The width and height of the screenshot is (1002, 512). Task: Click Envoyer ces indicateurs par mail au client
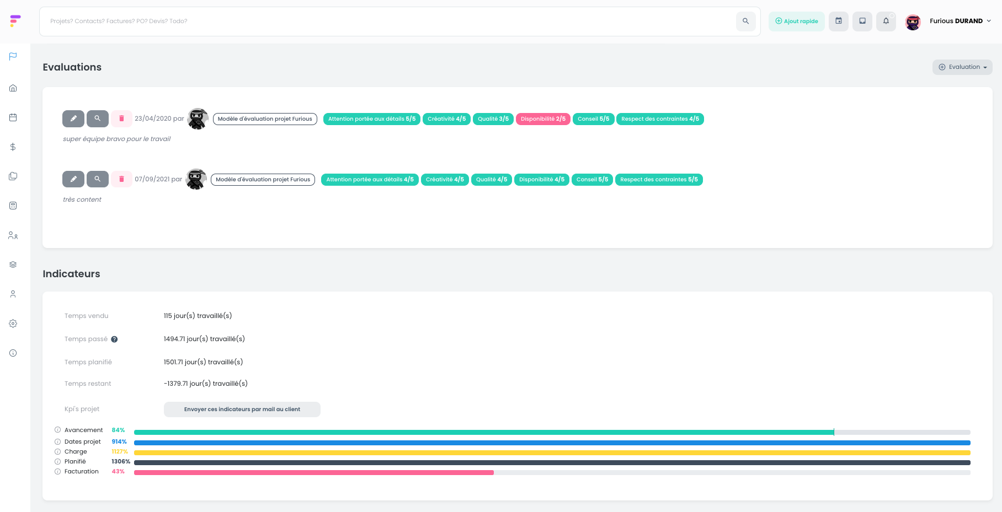(242, 409)
